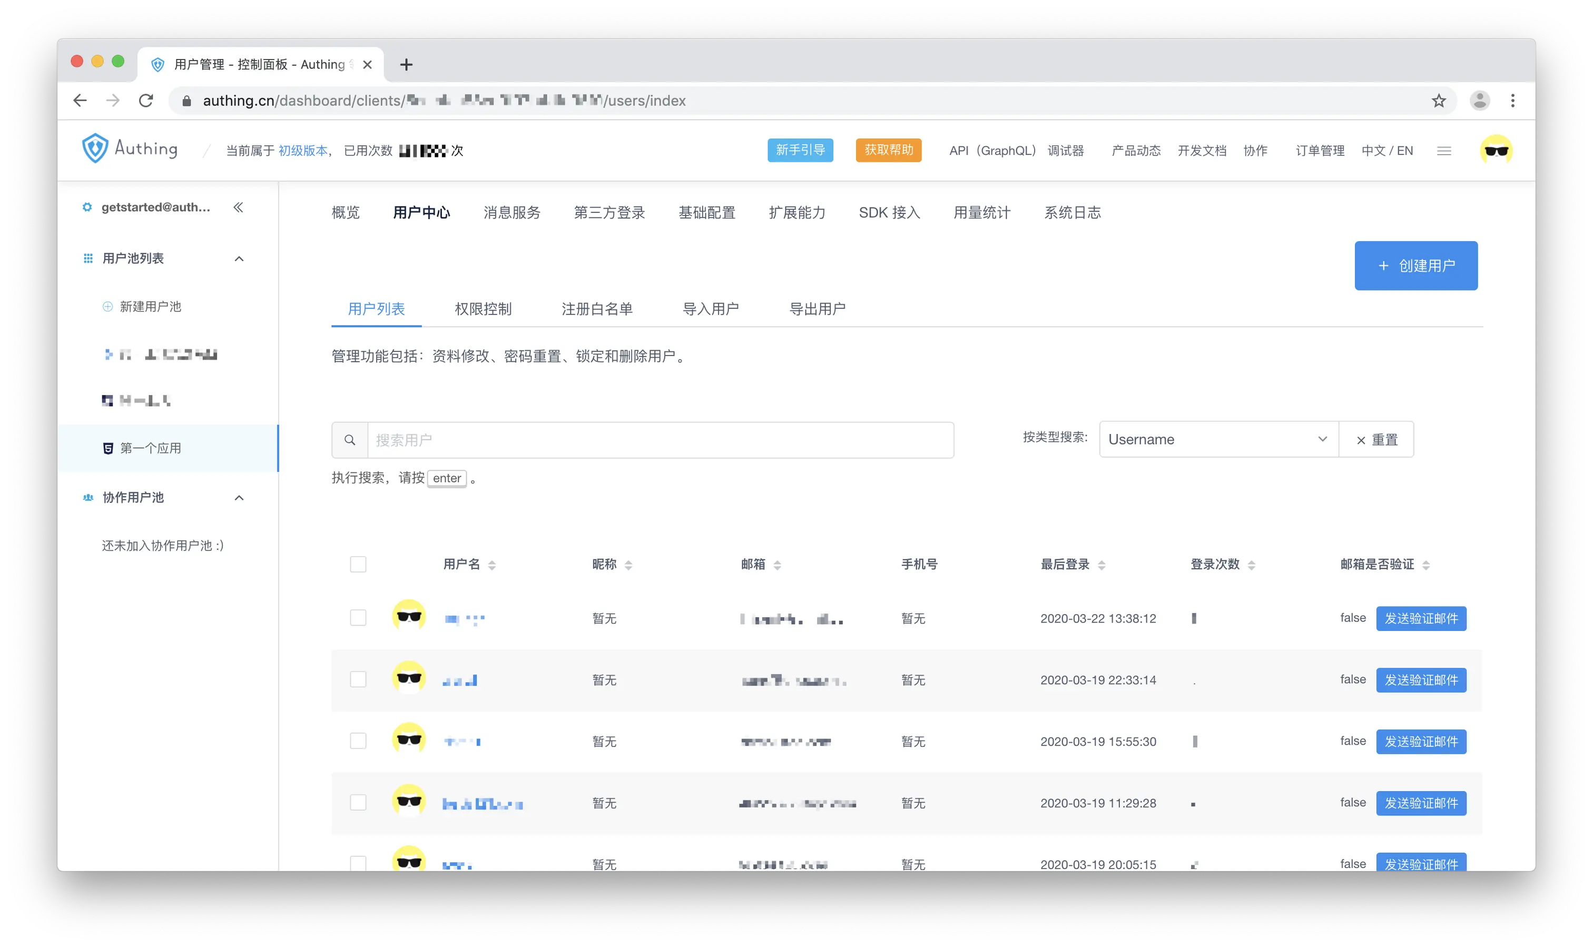Open the hamburger menu in the top right

pyautogui.click(x=1443, y=151)
